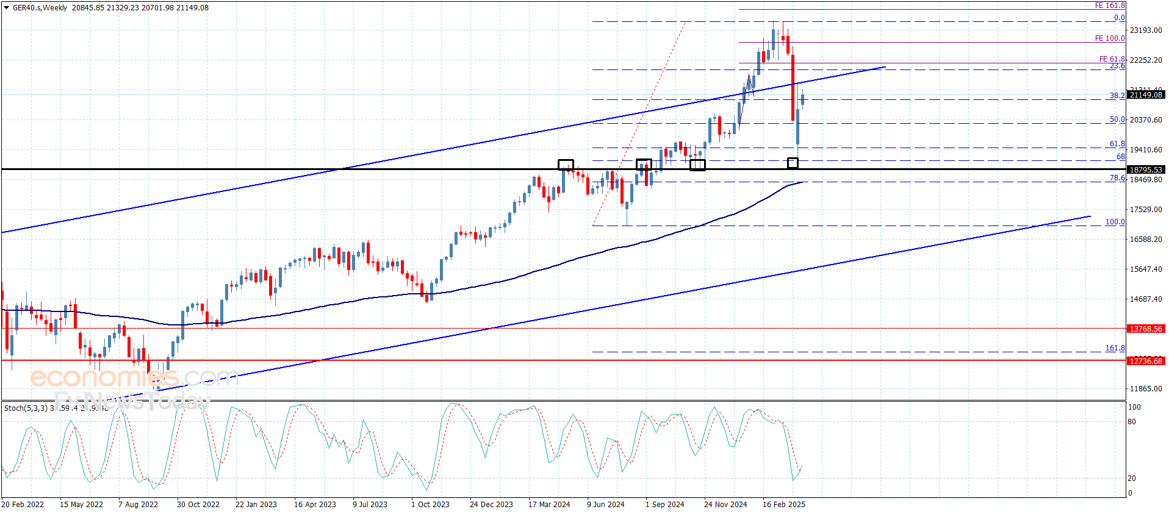The width and height of the screenshot is (1169, 512).
Task: Click price axis value '23193.00'
Action: point(1146,30)
